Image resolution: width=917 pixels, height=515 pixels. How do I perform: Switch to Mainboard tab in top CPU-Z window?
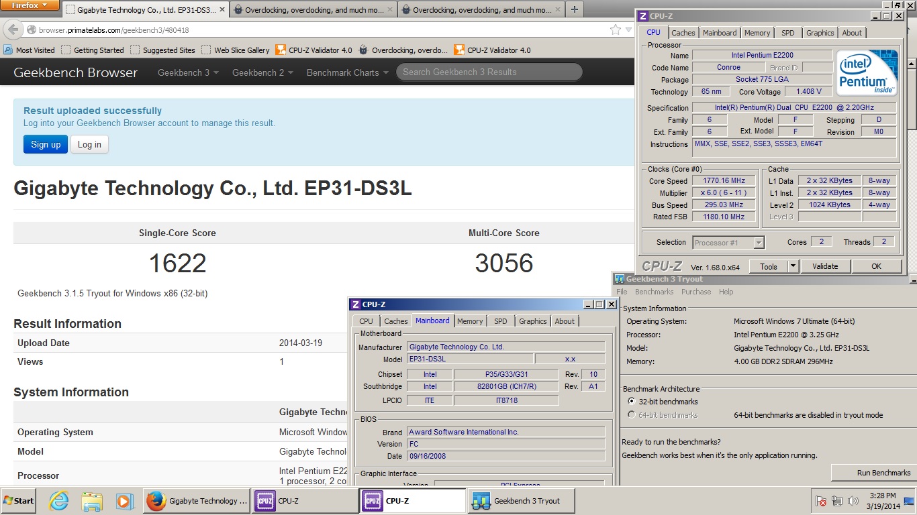point(720,33)
